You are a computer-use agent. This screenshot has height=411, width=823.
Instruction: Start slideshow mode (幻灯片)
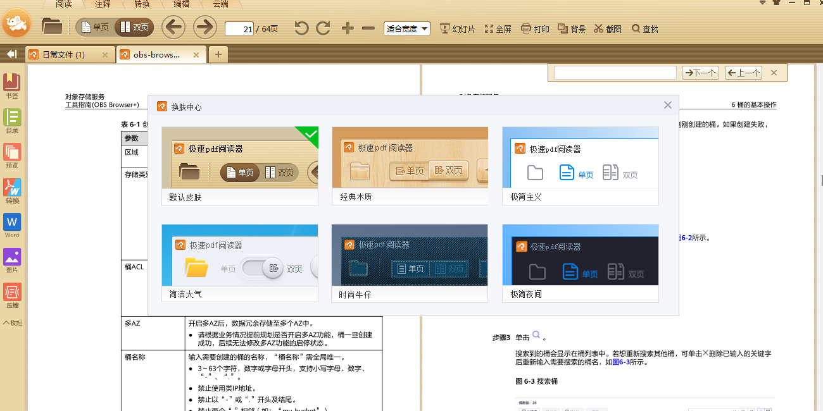[457, 29]
